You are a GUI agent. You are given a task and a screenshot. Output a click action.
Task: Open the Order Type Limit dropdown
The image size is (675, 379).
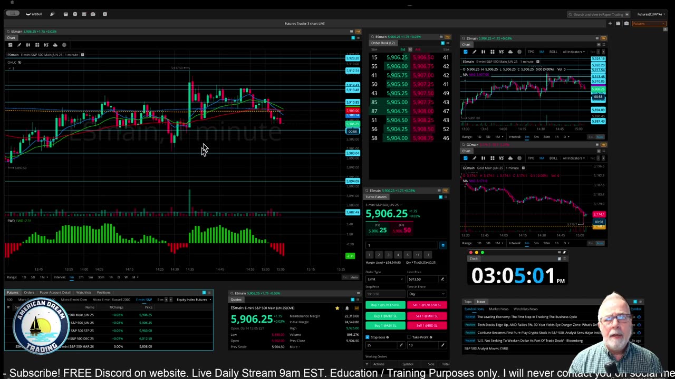(x=385, y=279)
